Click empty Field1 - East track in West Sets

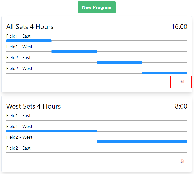(x=97, y=120)
